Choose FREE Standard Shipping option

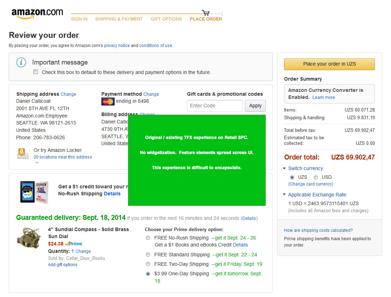coord(148,255)
